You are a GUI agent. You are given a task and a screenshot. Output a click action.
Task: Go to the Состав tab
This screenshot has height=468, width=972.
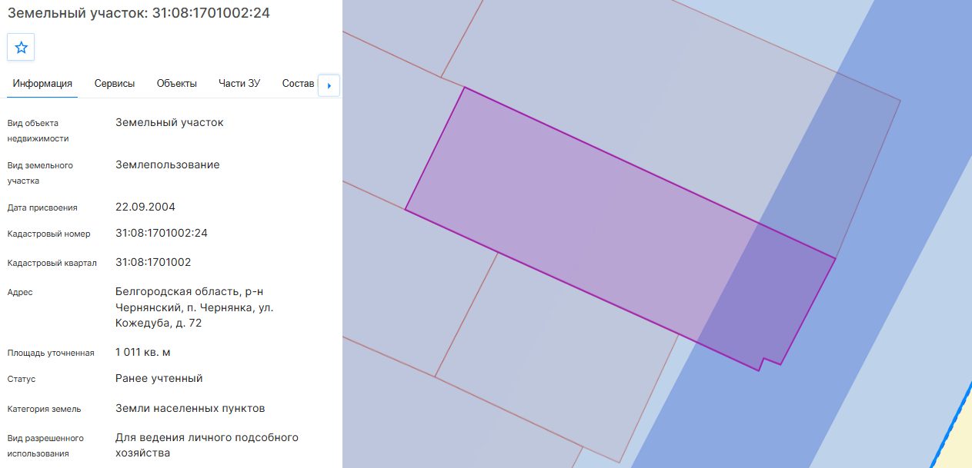299,84
